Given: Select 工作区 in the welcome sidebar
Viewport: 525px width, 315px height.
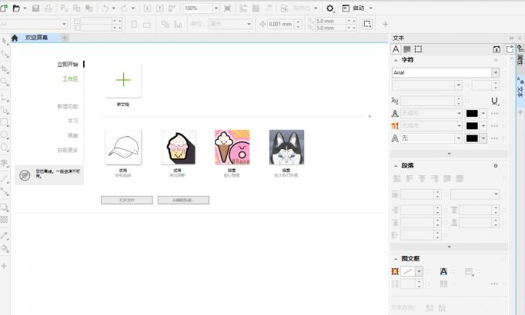Looking at the screenshot, I should [70, 79].
